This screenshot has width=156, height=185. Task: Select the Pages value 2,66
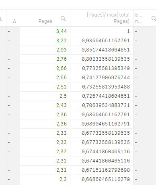pos(62,68)
